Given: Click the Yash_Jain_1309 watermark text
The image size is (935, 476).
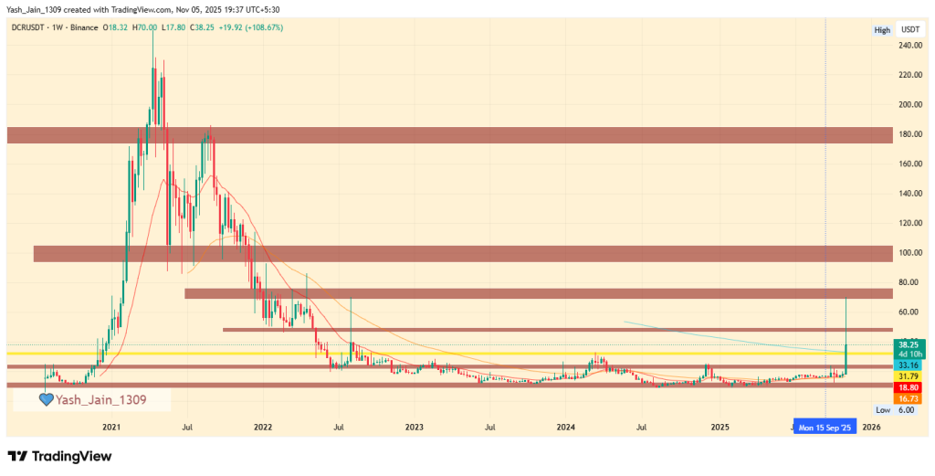Looking at the screenshot, I should click(100, 399).
